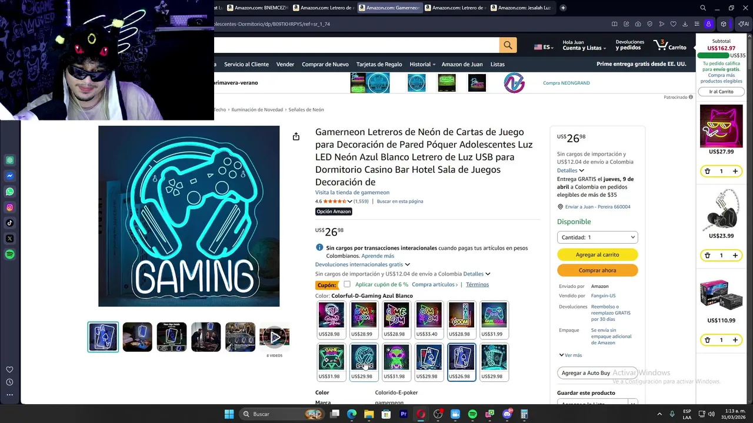Switch to Gamerneon browser tab

click(x=389, y=8)
